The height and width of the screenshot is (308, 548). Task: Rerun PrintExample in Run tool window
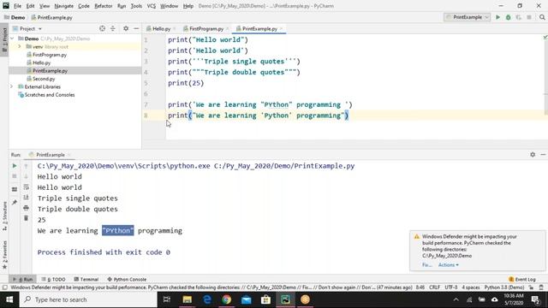click(x=15, y=166)
